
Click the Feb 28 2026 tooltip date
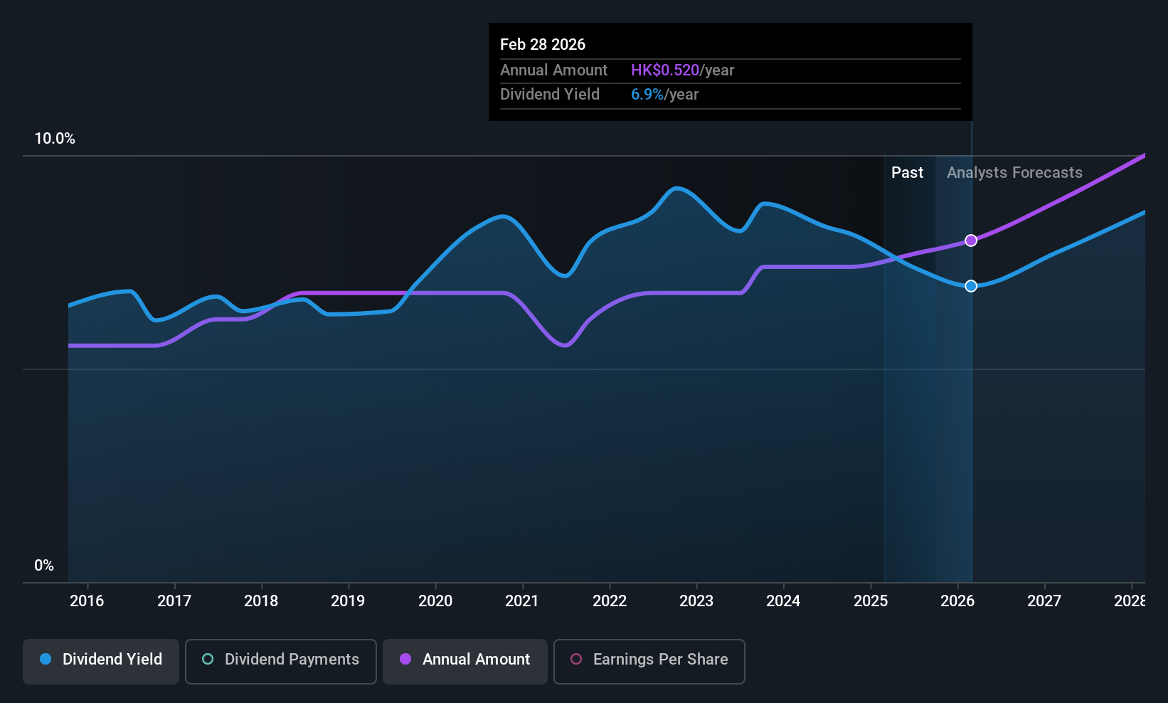point(543,45)
